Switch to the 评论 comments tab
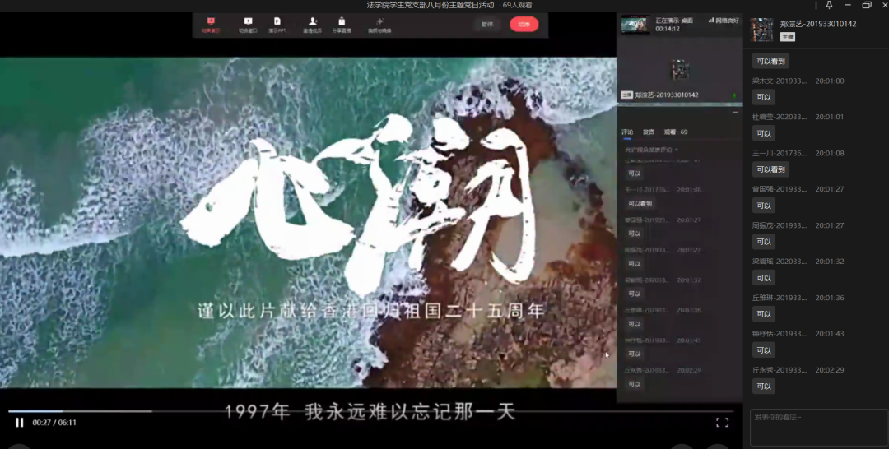Viewport: 889px width, 449px height. point(627,132)
